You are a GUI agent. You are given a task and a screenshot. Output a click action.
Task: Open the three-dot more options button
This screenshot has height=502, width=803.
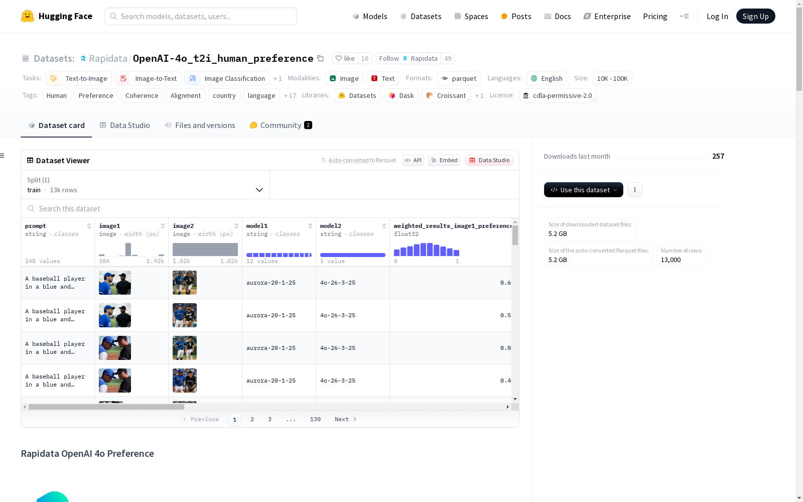635,190
